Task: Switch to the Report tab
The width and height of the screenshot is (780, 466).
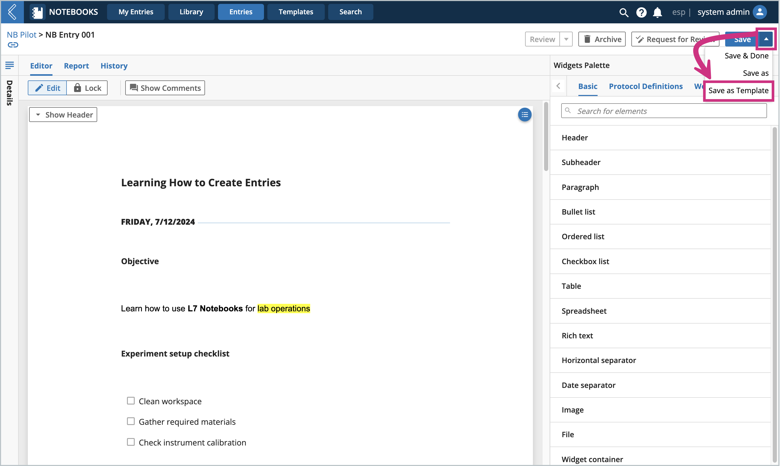Action: click(x=76, y=66)
